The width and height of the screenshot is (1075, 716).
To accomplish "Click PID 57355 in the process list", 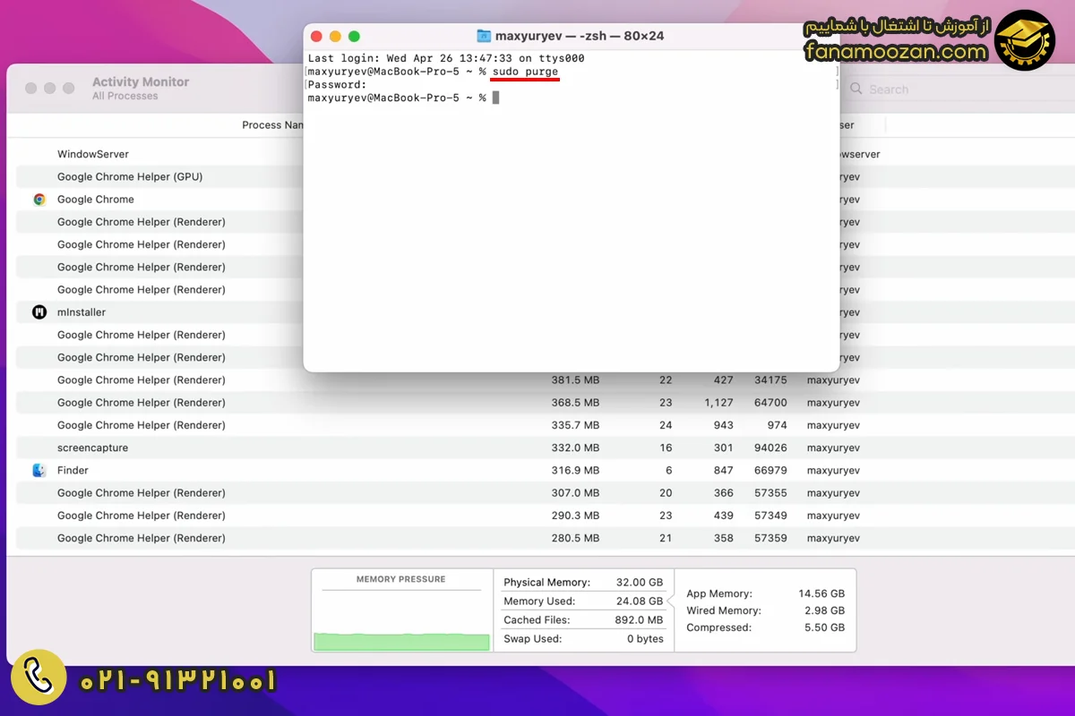I will [x=770, y=493].
